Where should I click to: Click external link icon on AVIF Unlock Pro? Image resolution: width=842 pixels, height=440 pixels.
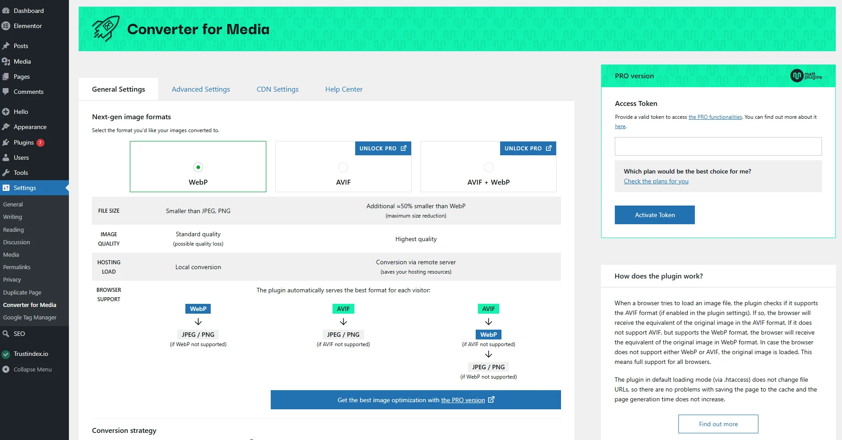(403, 148)
